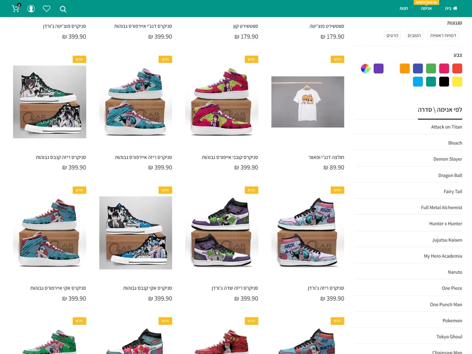Select the dark blue color swatch

coord(418,69)
